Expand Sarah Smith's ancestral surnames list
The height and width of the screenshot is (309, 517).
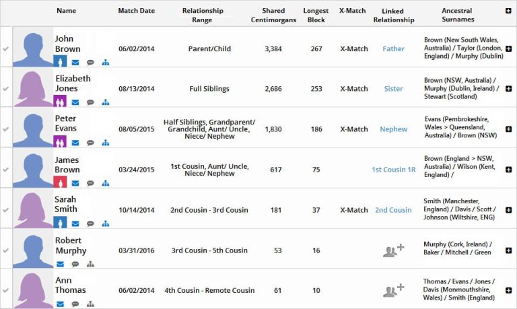point(508,210)
